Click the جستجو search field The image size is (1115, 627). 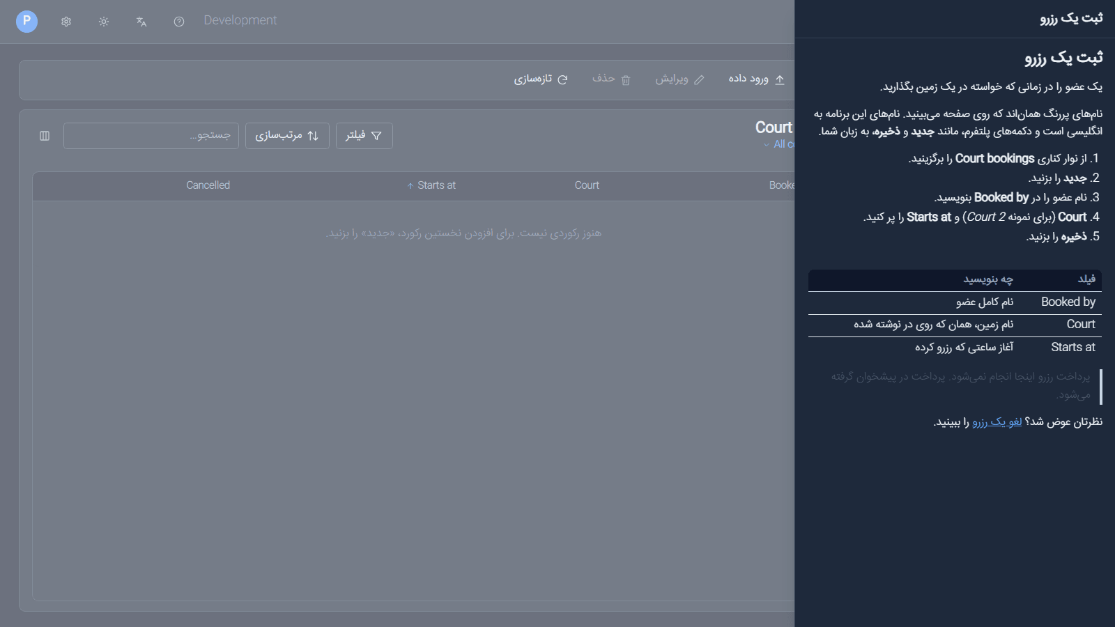(151, 136)
